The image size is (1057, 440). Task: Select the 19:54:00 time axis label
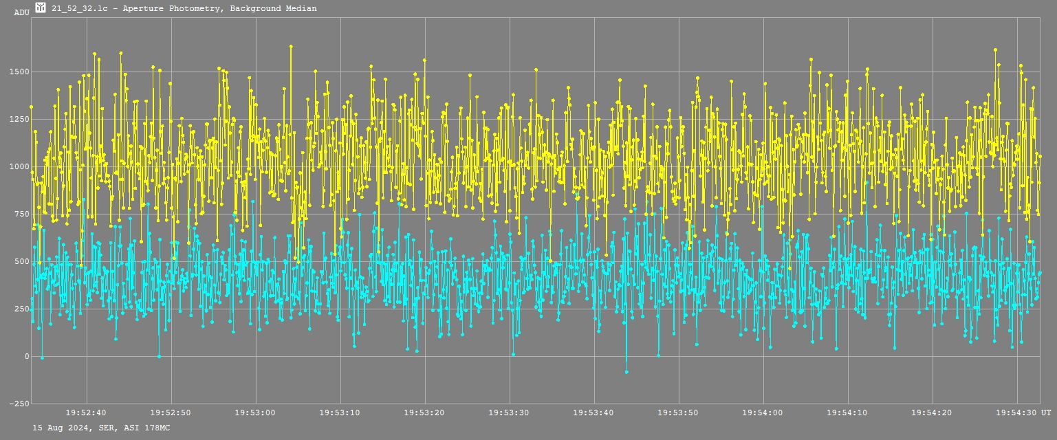coord(763,412)
